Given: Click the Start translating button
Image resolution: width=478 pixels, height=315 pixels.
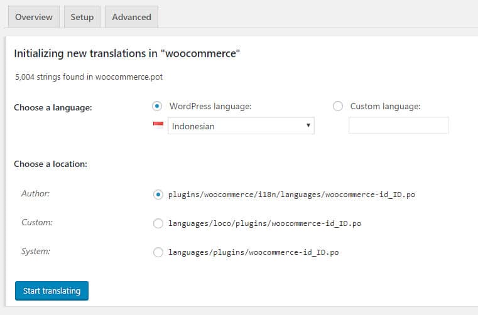Looking at the screenshot, I should [x=52, y=291].
